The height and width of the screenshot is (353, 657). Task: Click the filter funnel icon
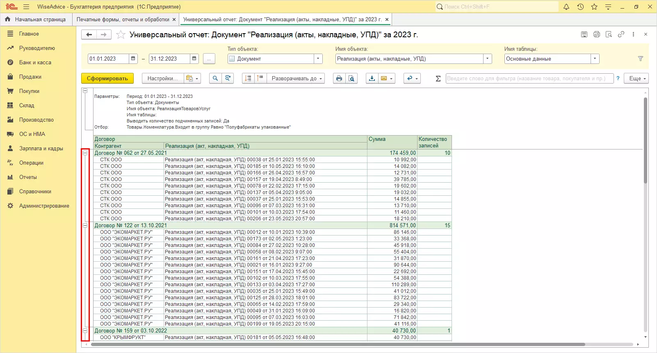click(641, 59)
